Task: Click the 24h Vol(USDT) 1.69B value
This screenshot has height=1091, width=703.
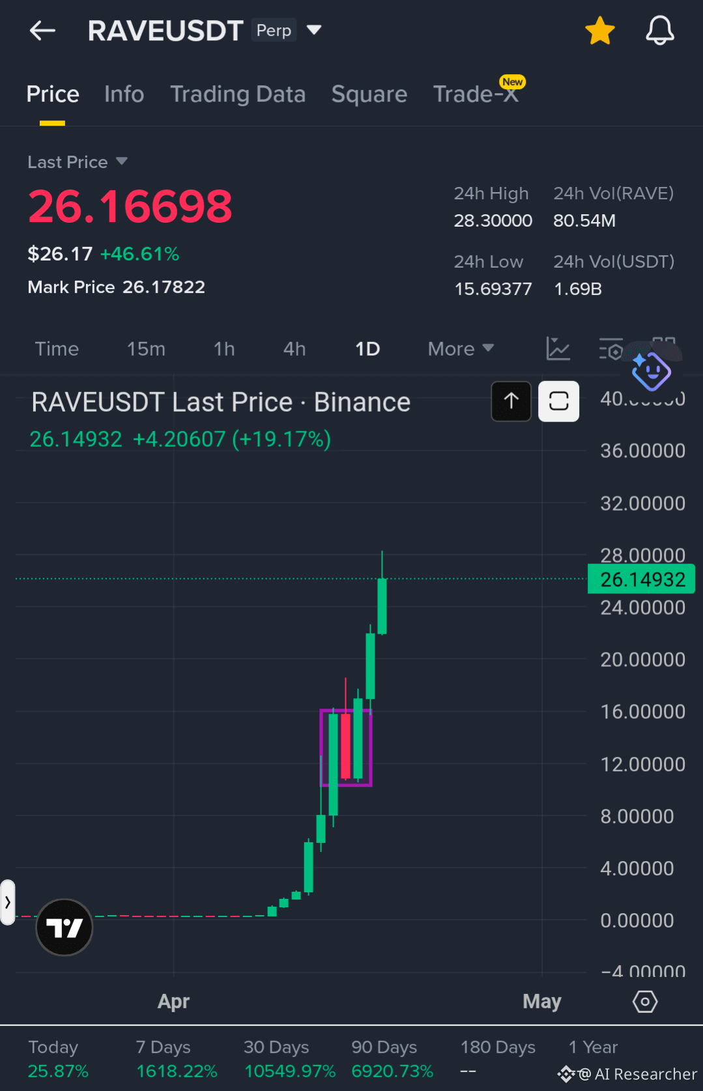Action: [x=578, y=289]
